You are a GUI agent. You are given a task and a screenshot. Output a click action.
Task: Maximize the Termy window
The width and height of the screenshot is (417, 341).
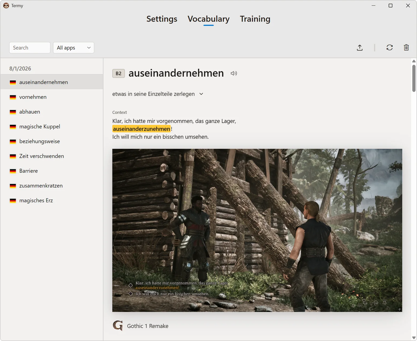click(390, 5)
